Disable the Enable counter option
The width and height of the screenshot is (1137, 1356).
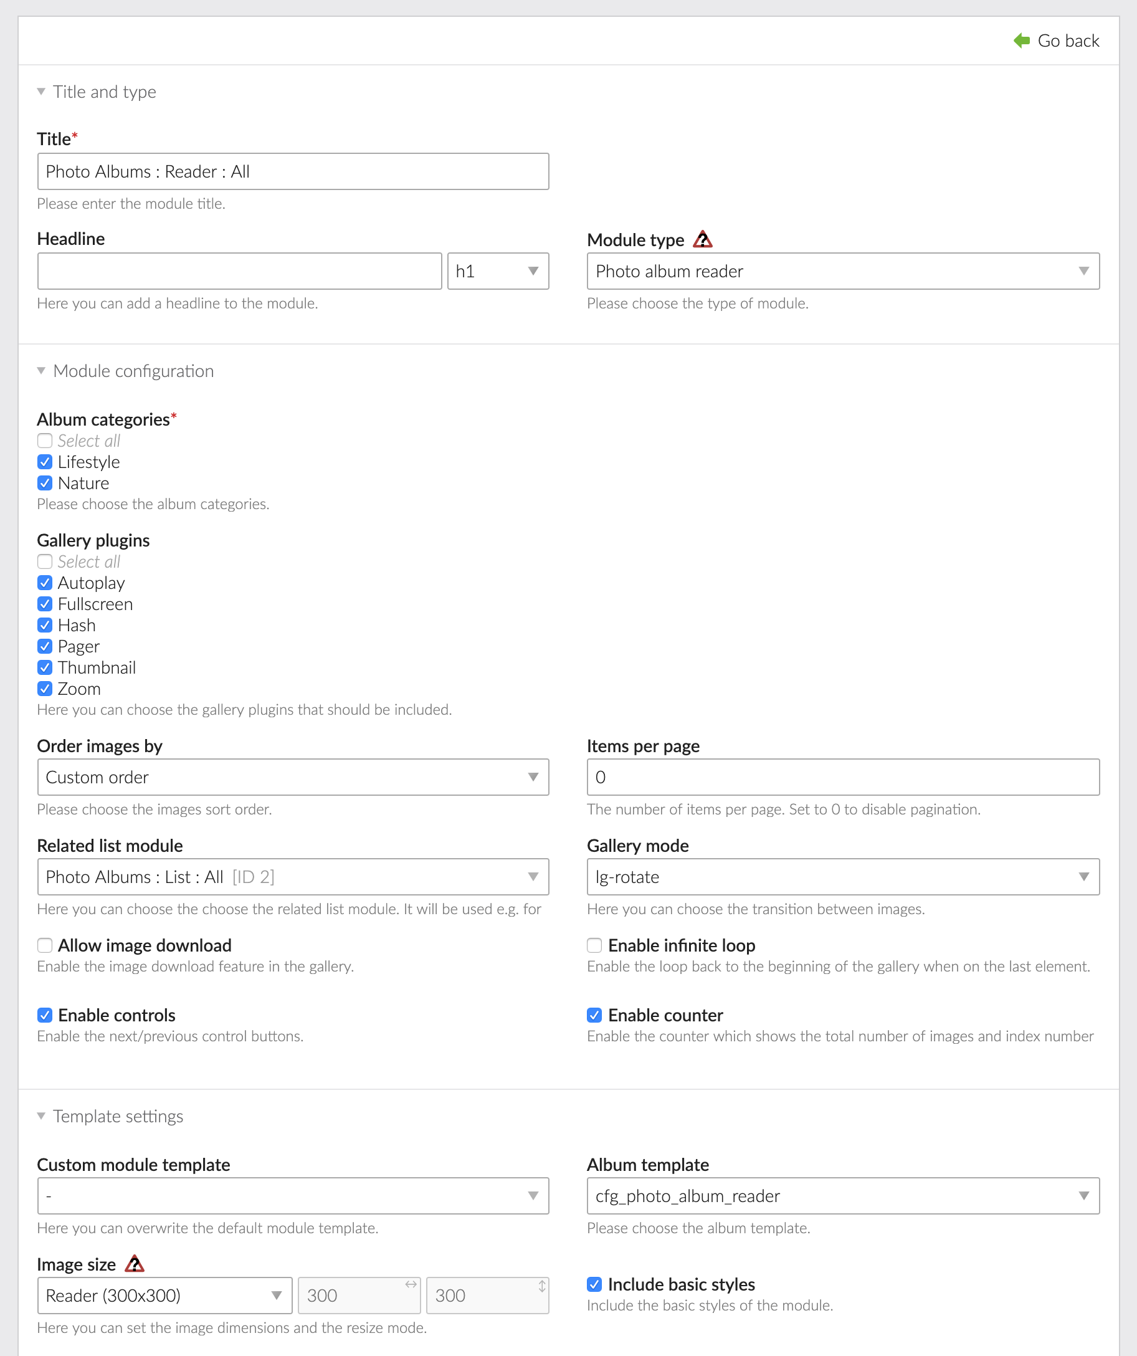click(594, 1015)
